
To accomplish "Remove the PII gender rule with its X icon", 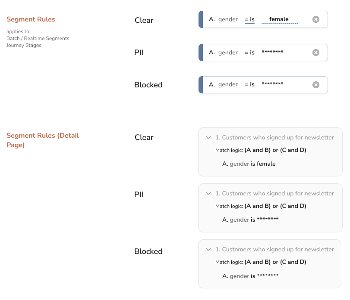I will coord(315,53).
